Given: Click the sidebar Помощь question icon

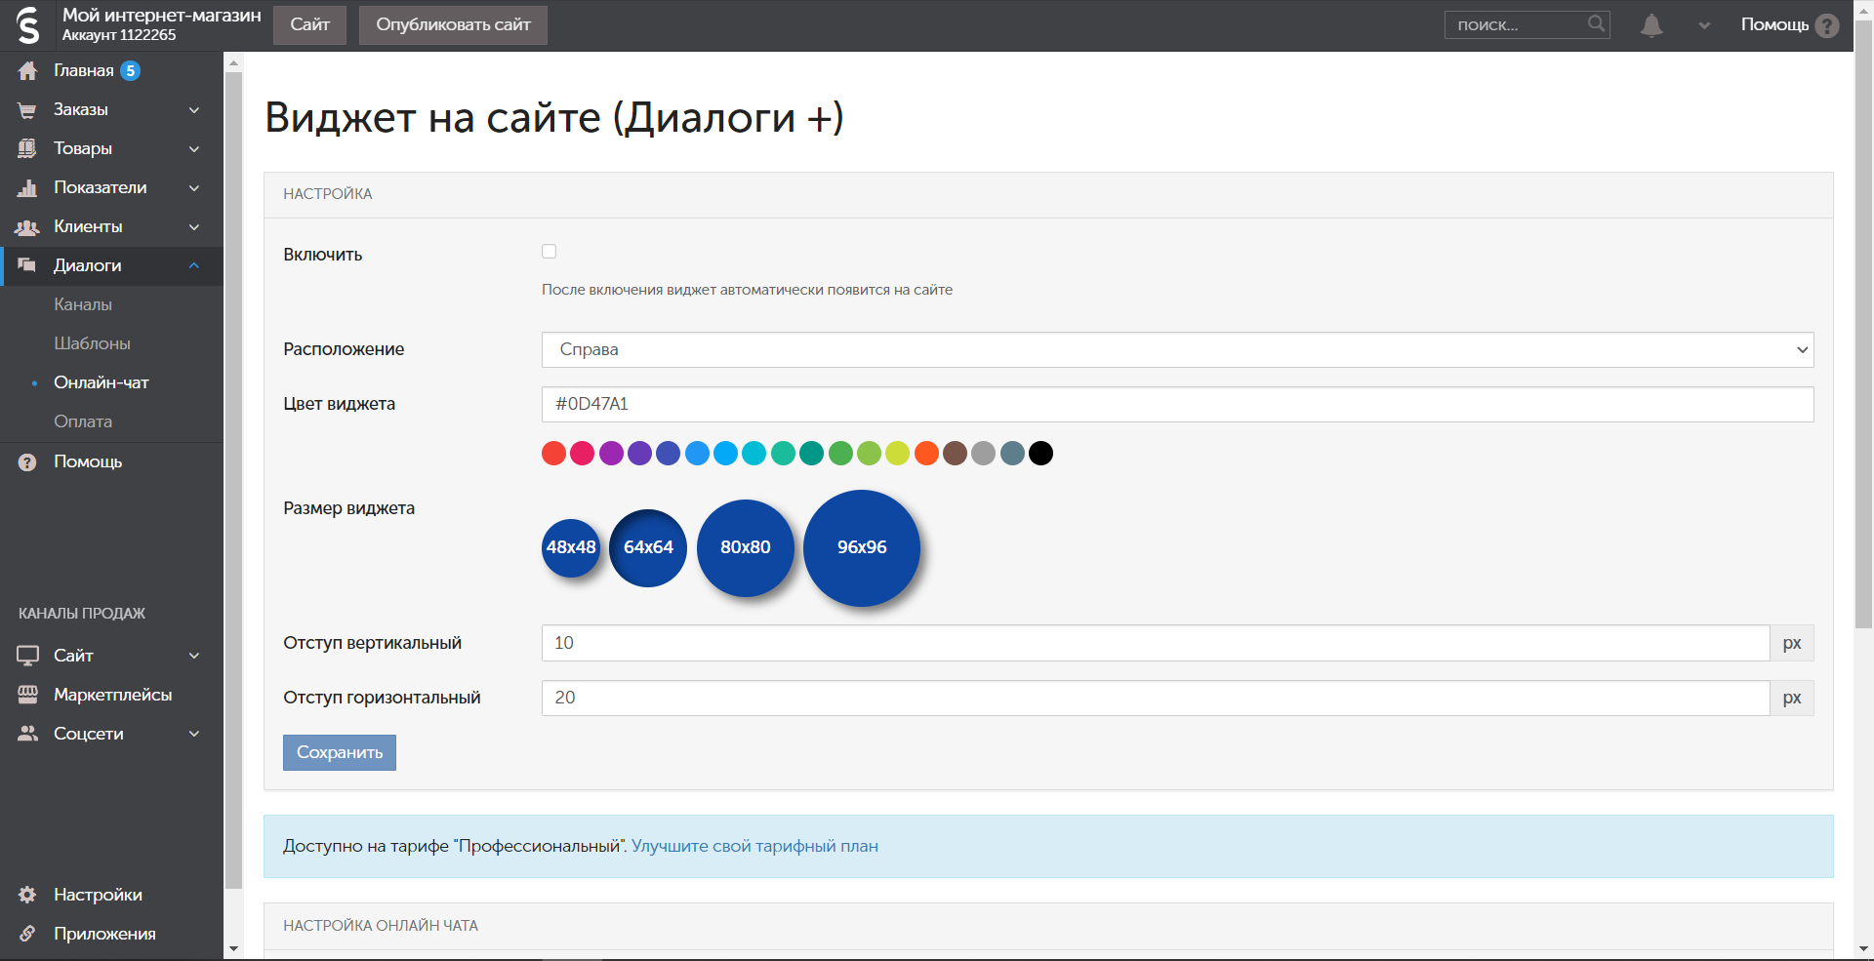Looking at the screenshot, I should coord(27,462).
